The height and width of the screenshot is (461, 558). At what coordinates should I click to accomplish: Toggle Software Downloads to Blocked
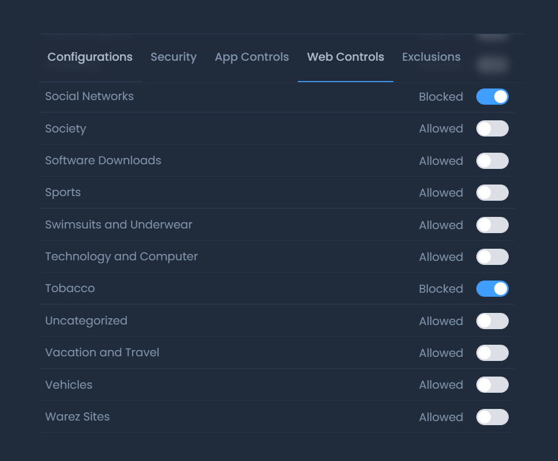click(493, 160)
